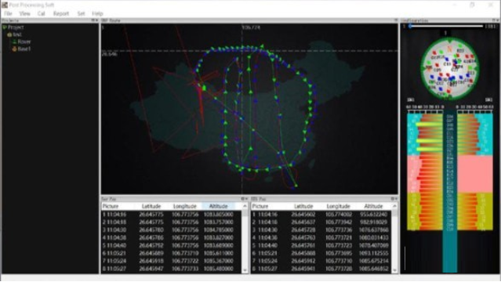The width and height of the screenshot is (501, 282).
Task: Click the Post Processing Soft app icon
Action: pos(5,5)
